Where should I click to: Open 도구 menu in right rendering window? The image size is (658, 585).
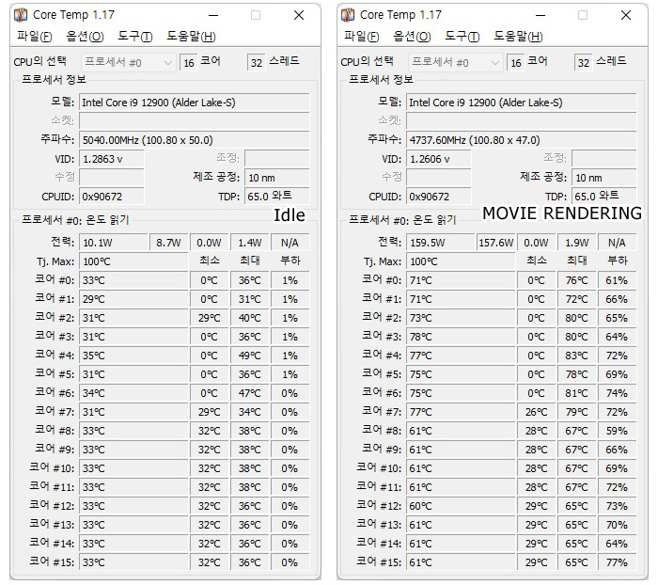(x=462, y=37)
